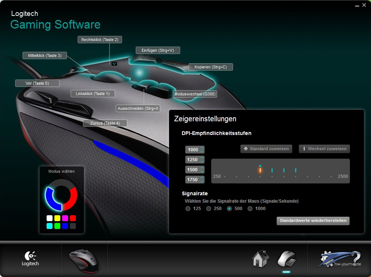Open the settings gear and help icon
The height and width of the screenshot is (277, 371).
click(x=340, y=259)
